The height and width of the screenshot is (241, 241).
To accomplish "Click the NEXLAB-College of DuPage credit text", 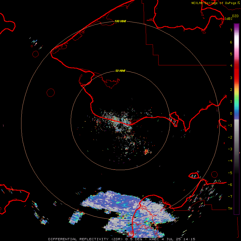I will pyautogui.click(x=214, y=3).
